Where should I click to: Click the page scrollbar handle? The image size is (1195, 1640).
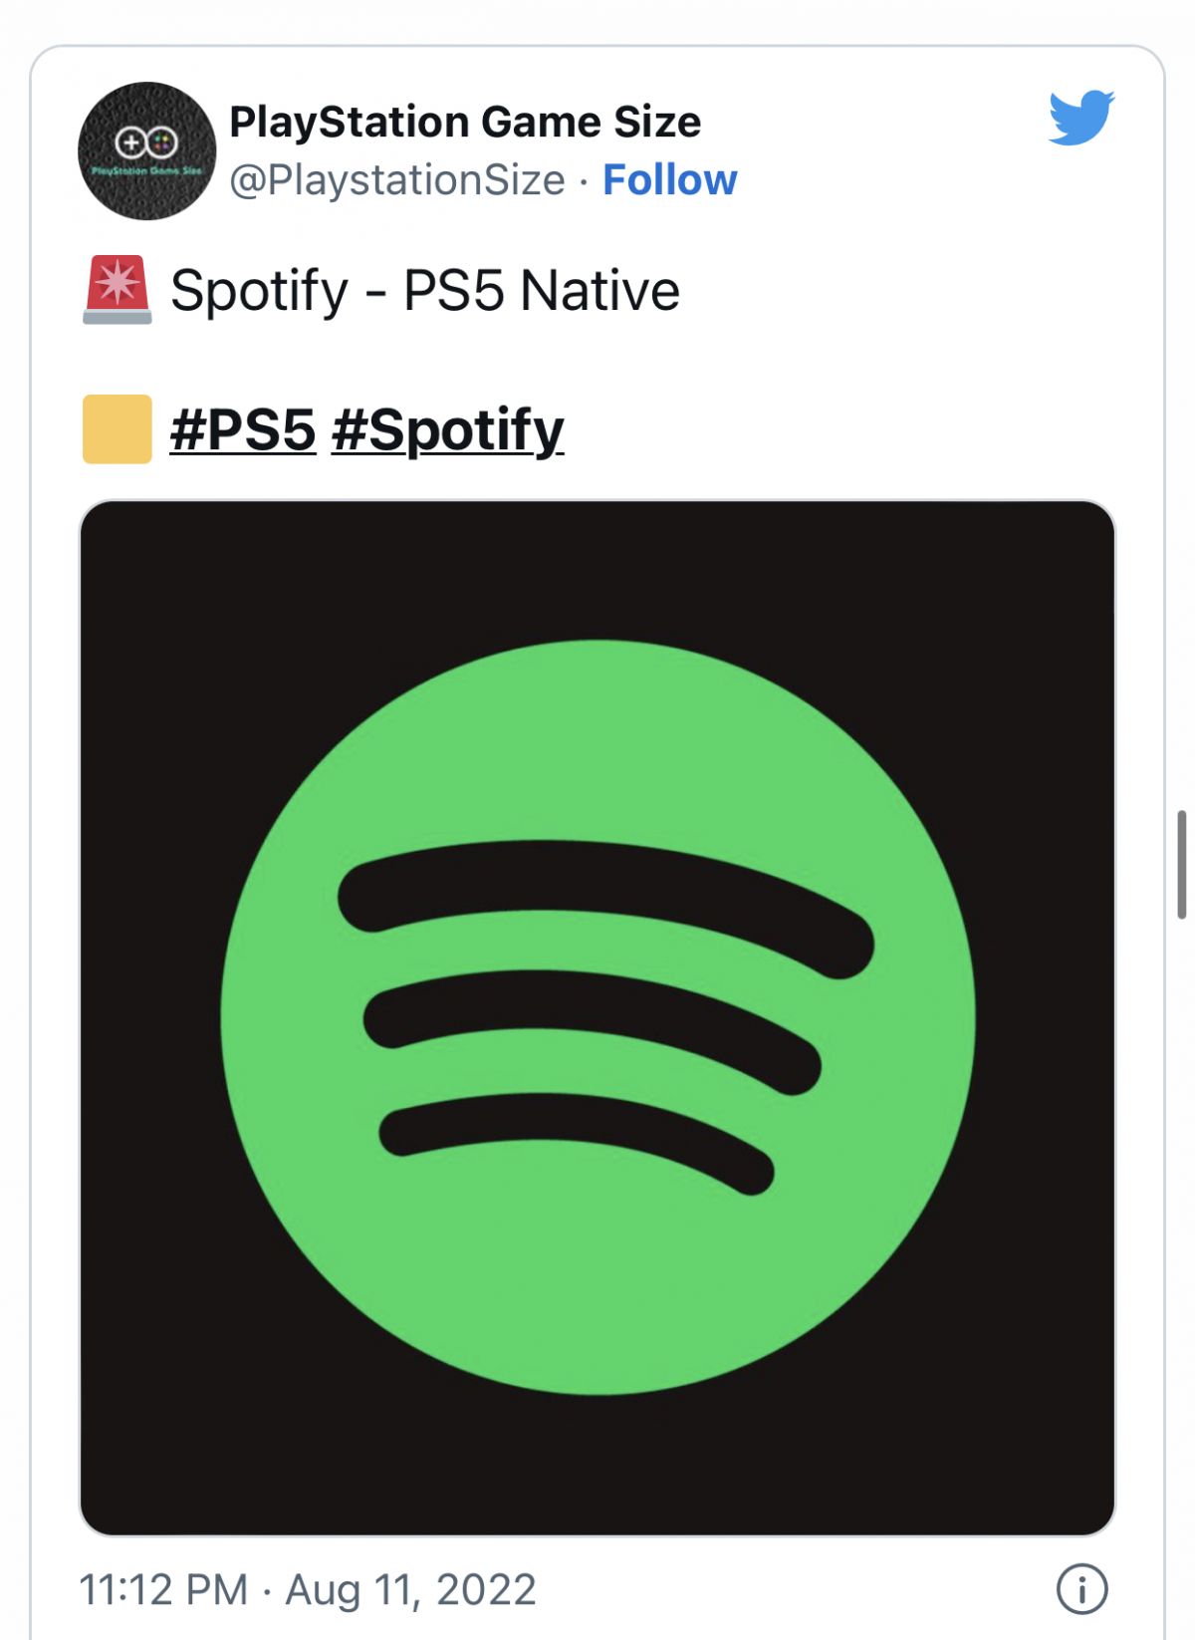coord(1182,864)
